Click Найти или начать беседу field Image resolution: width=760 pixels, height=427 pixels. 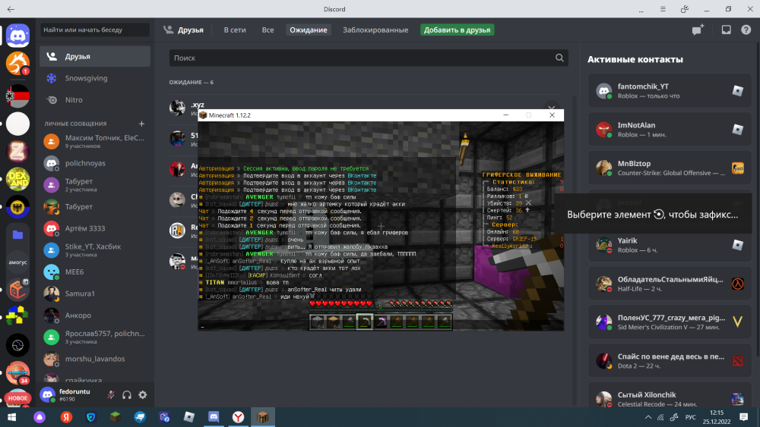pos(95,30)
